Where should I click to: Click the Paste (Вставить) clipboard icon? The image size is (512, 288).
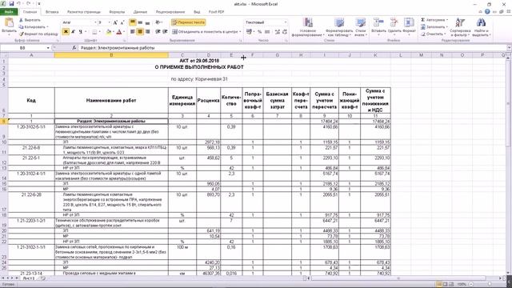coord(9,23)
